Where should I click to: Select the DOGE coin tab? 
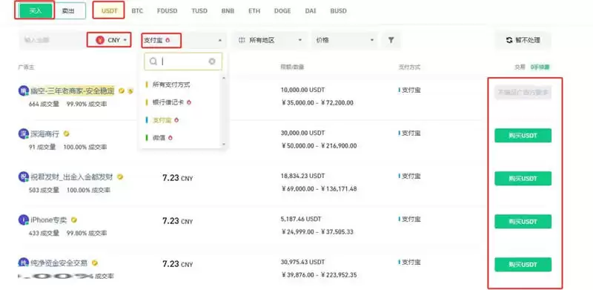(282, 11)
